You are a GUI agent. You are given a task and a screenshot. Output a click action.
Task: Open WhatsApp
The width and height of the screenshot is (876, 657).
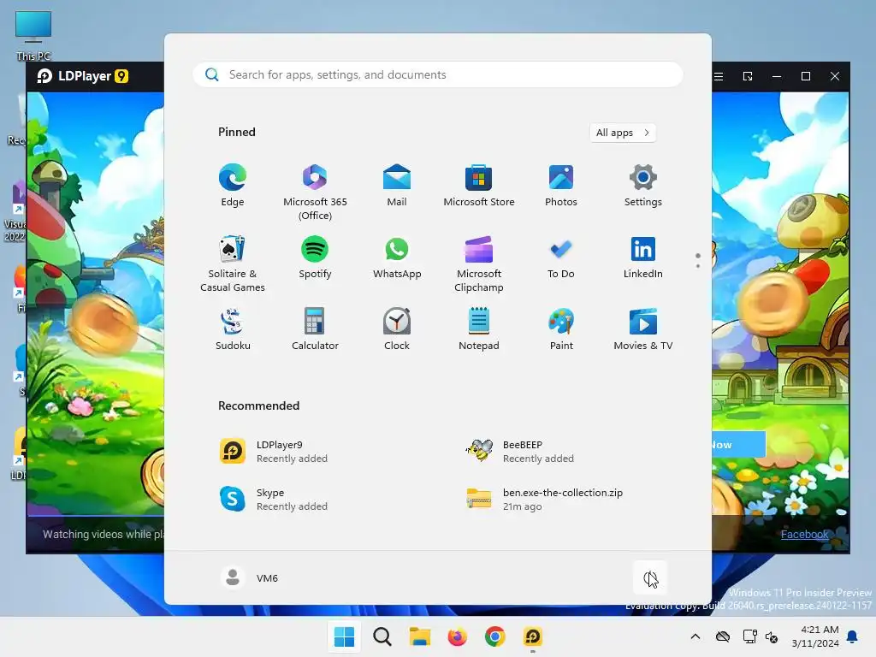click(x=397, y=257)
